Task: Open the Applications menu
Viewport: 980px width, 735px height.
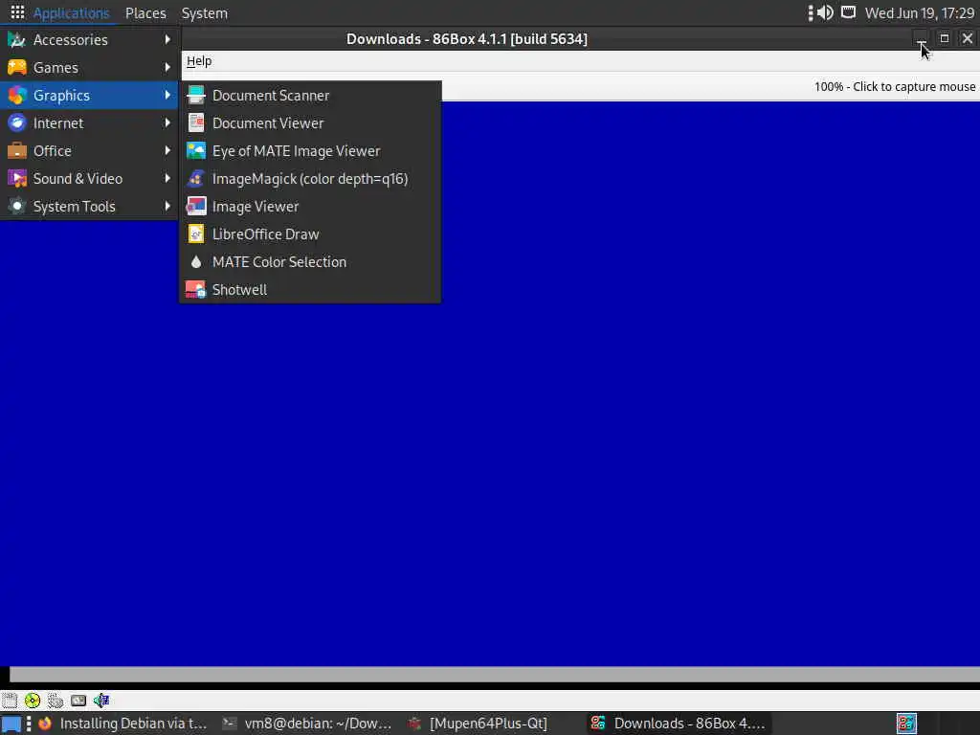Action: (x=71, y=13)
